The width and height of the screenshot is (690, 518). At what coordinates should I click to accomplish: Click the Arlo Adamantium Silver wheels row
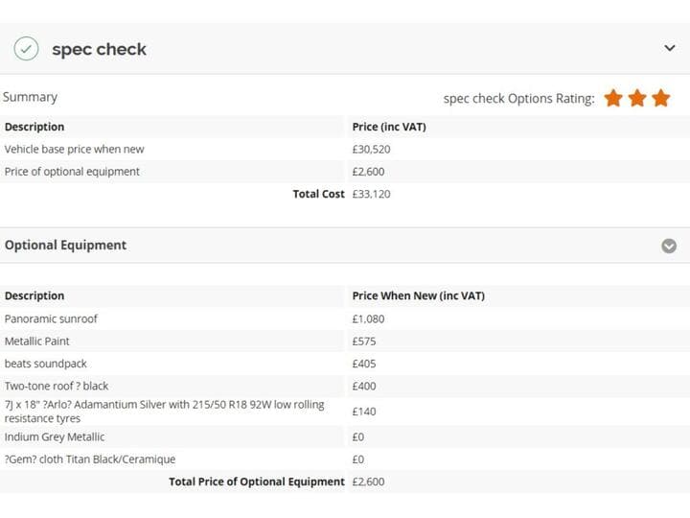[345, 412]
